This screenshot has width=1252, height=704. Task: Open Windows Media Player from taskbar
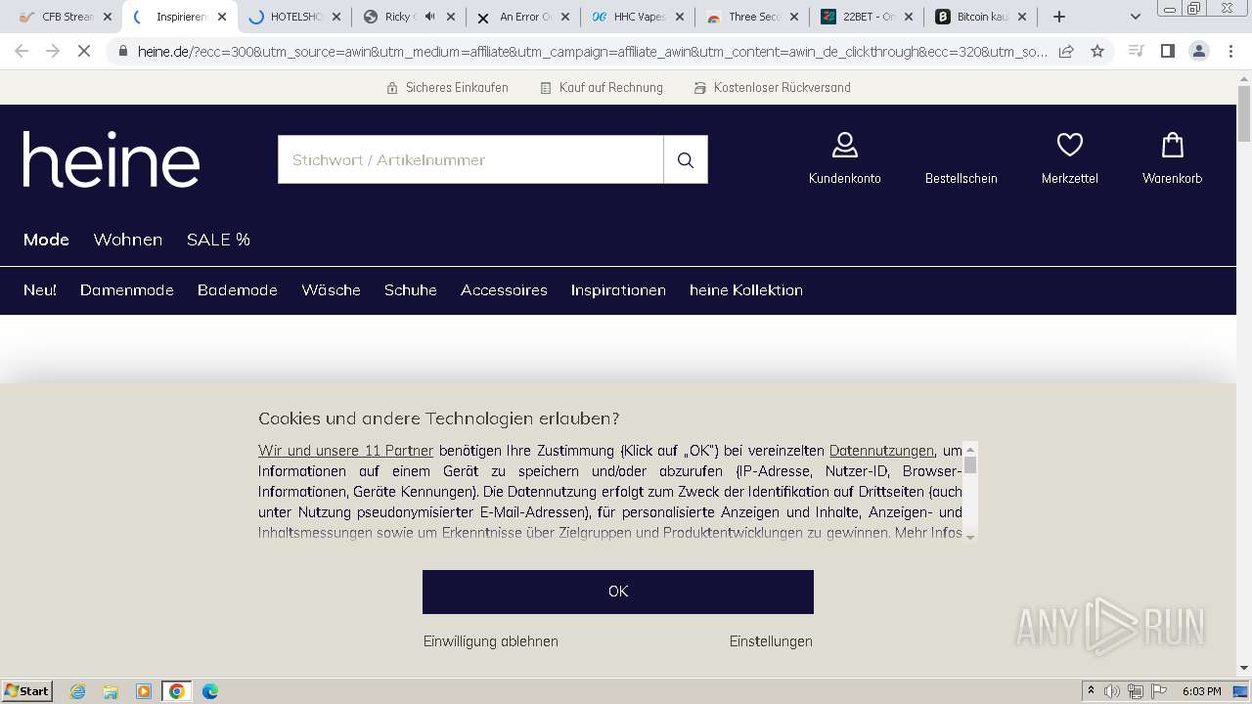[144, 691]
